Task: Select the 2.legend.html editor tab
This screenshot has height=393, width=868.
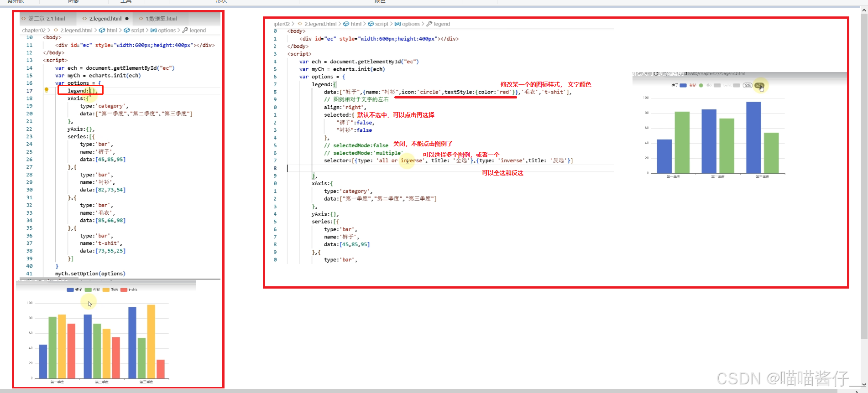Action: 105,19
